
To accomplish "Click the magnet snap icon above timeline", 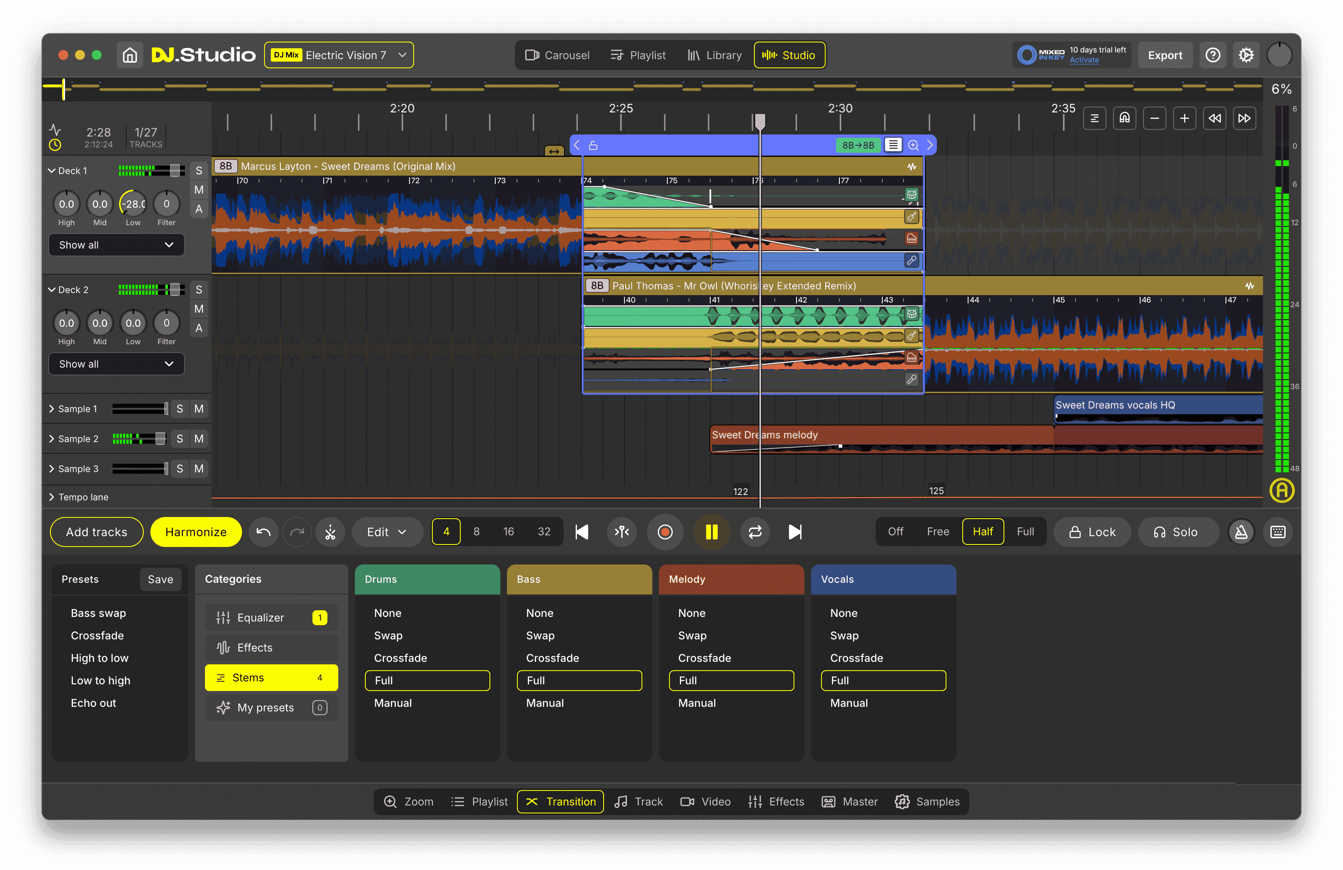I will [x=1125, y=118].
